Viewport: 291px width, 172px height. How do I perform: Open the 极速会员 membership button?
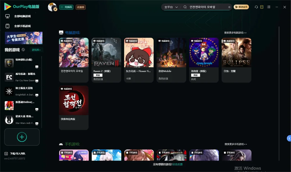(241, 7)
